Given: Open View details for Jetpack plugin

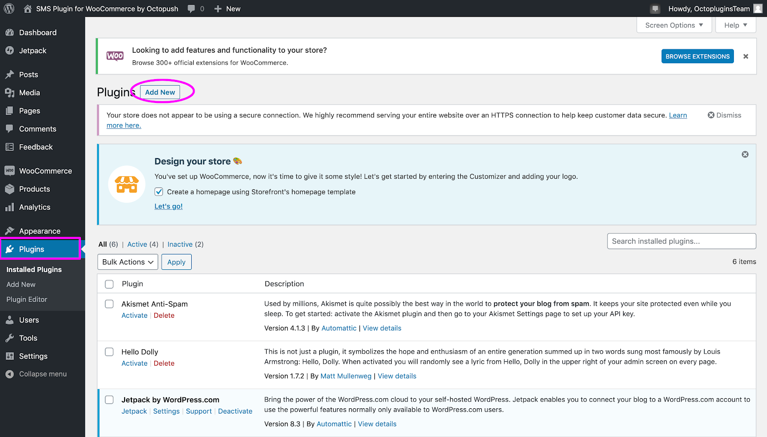Looking at the screenshot, I should [x=377, y=424].
